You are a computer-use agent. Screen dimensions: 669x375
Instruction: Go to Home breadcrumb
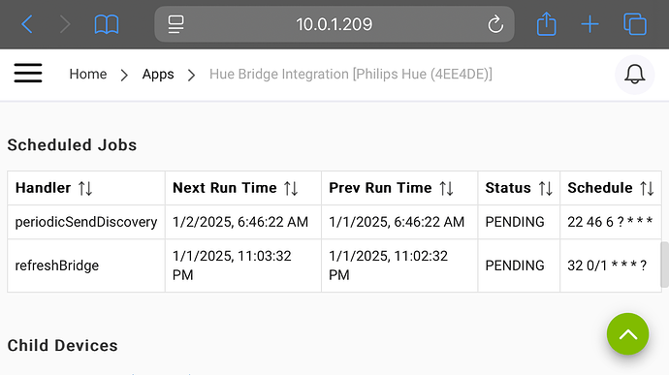pos(88,75)
